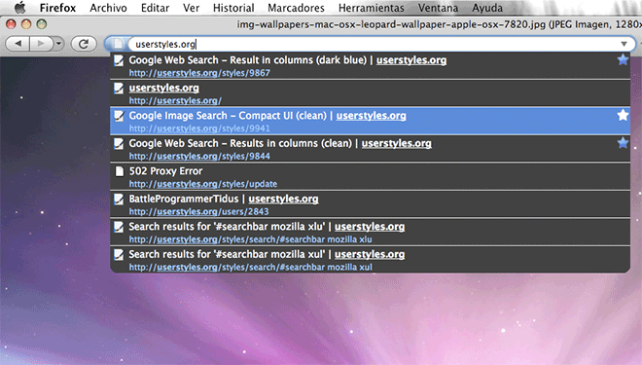The height and width of the screenshot is (365, 642).
Task: Select 'Result in columns (dark blue)' suggestion
Action: (x=371, y=65)
